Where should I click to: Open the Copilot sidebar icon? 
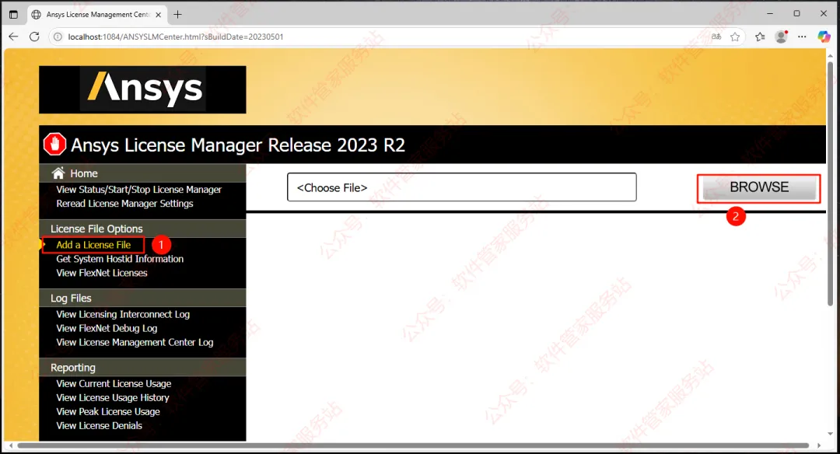pyautogui.click(x=824, y=37)
